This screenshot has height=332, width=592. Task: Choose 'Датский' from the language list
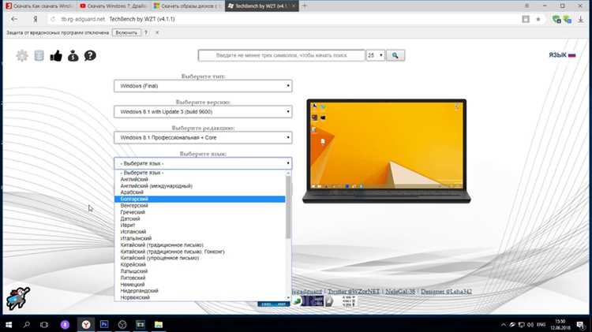200,218
